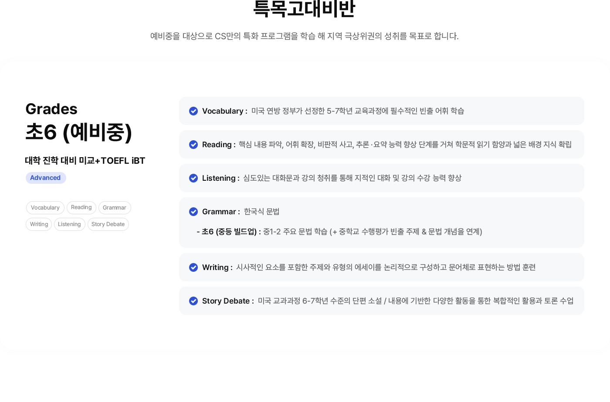Click the Advanced pill-shaped color label

pos(45,178)
